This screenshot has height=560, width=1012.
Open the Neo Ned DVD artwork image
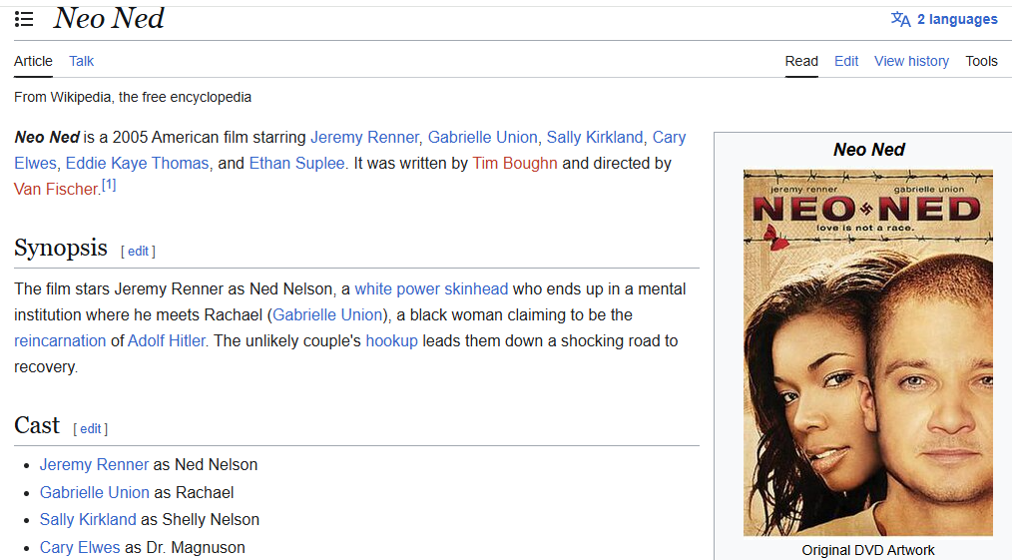click(867, 352)
